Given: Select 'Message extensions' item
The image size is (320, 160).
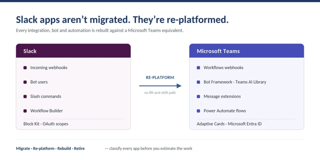Looking at the screenshot, I should [222, 96].
